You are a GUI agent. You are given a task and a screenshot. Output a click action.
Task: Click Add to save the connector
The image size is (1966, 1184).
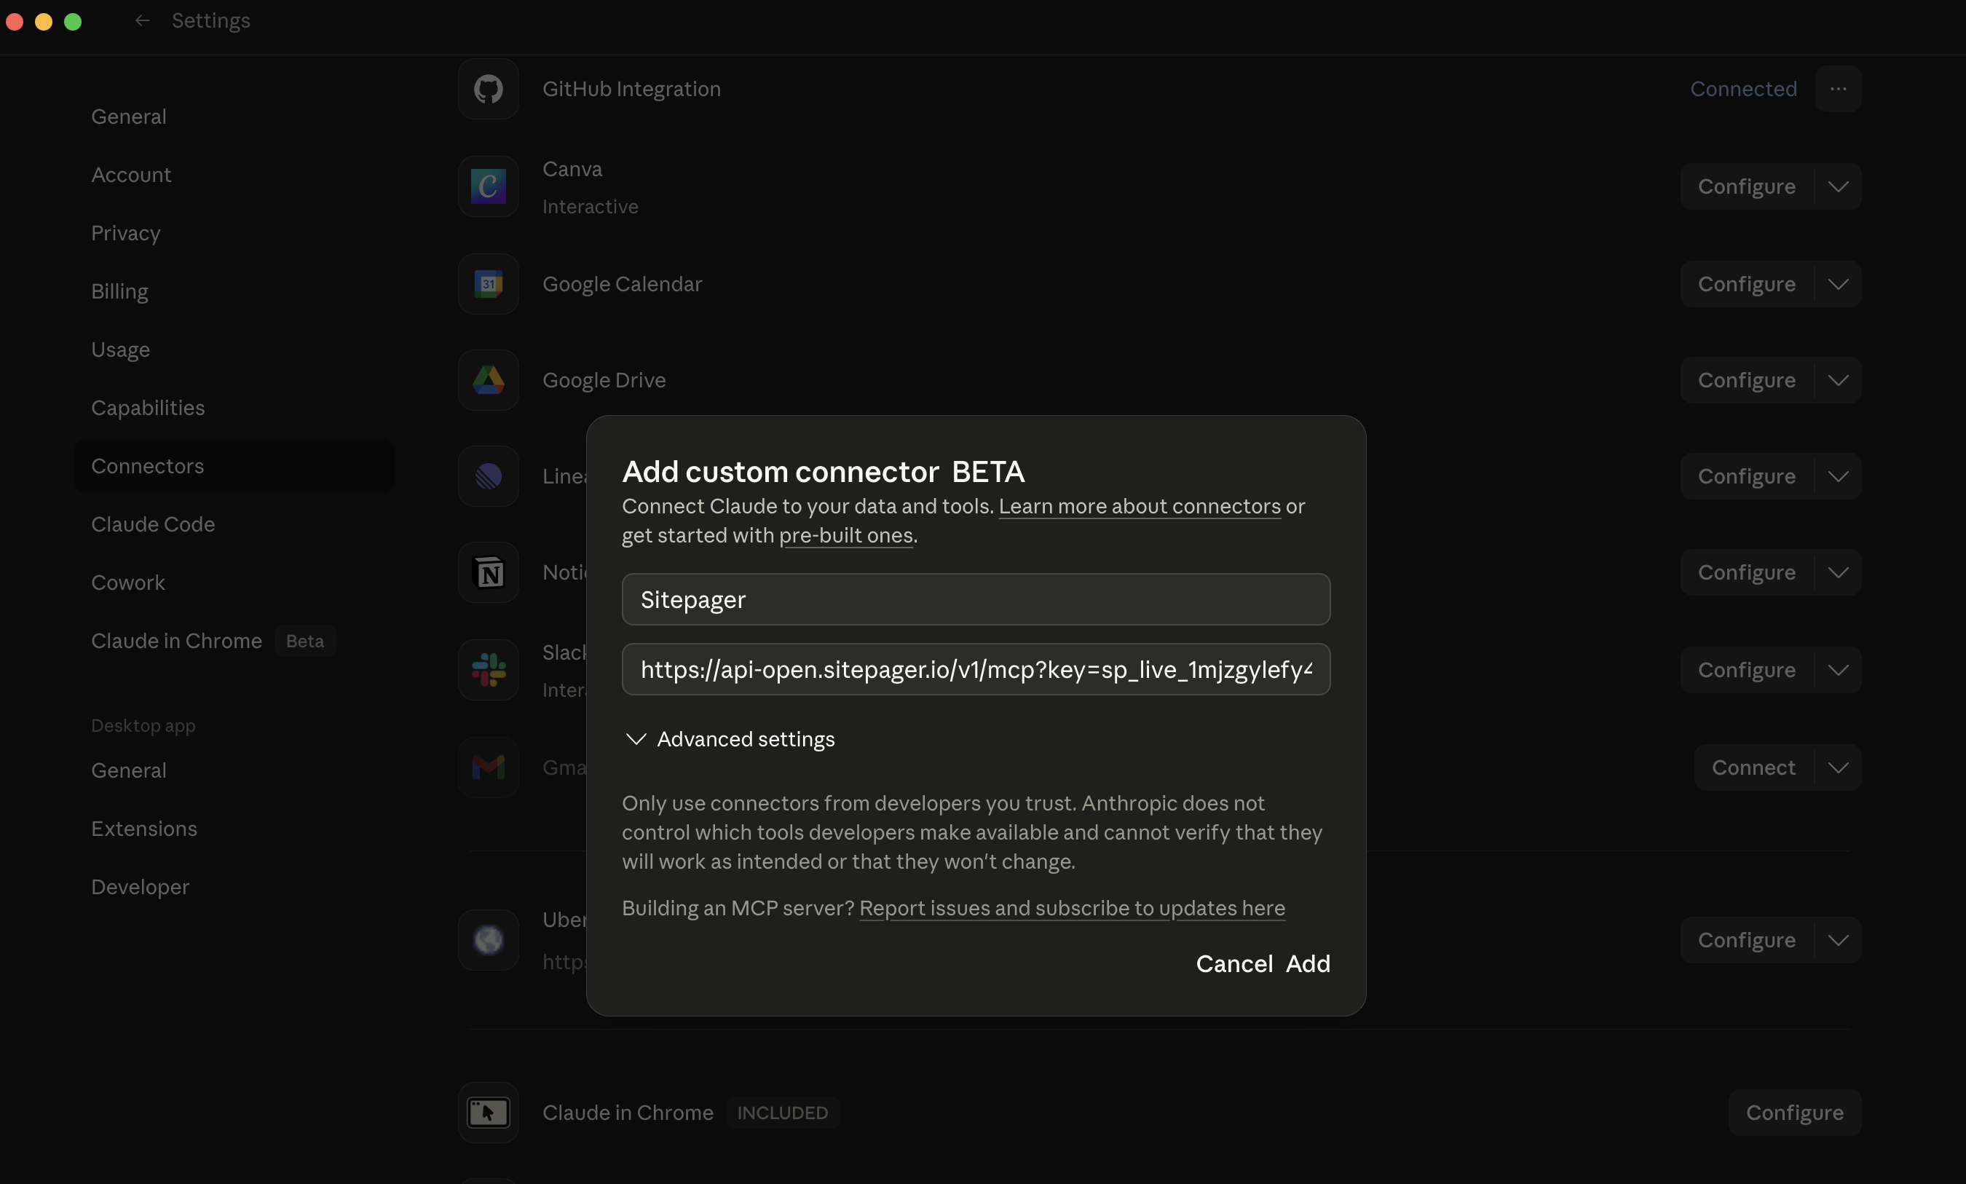coord(1308,964)
